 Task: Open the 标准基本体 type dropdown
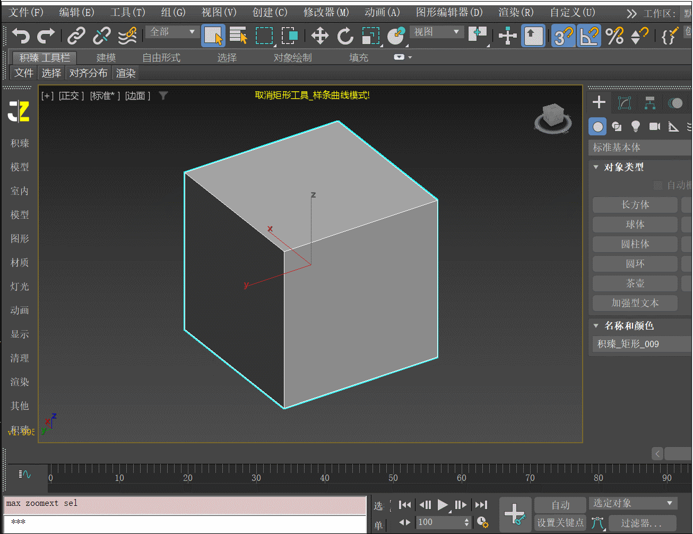tap(640, 148)
